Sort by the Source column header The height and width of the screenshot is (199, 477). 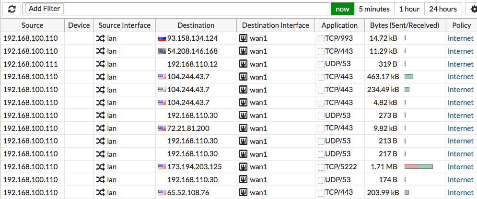pyautogui.click(x=33, y=25)
